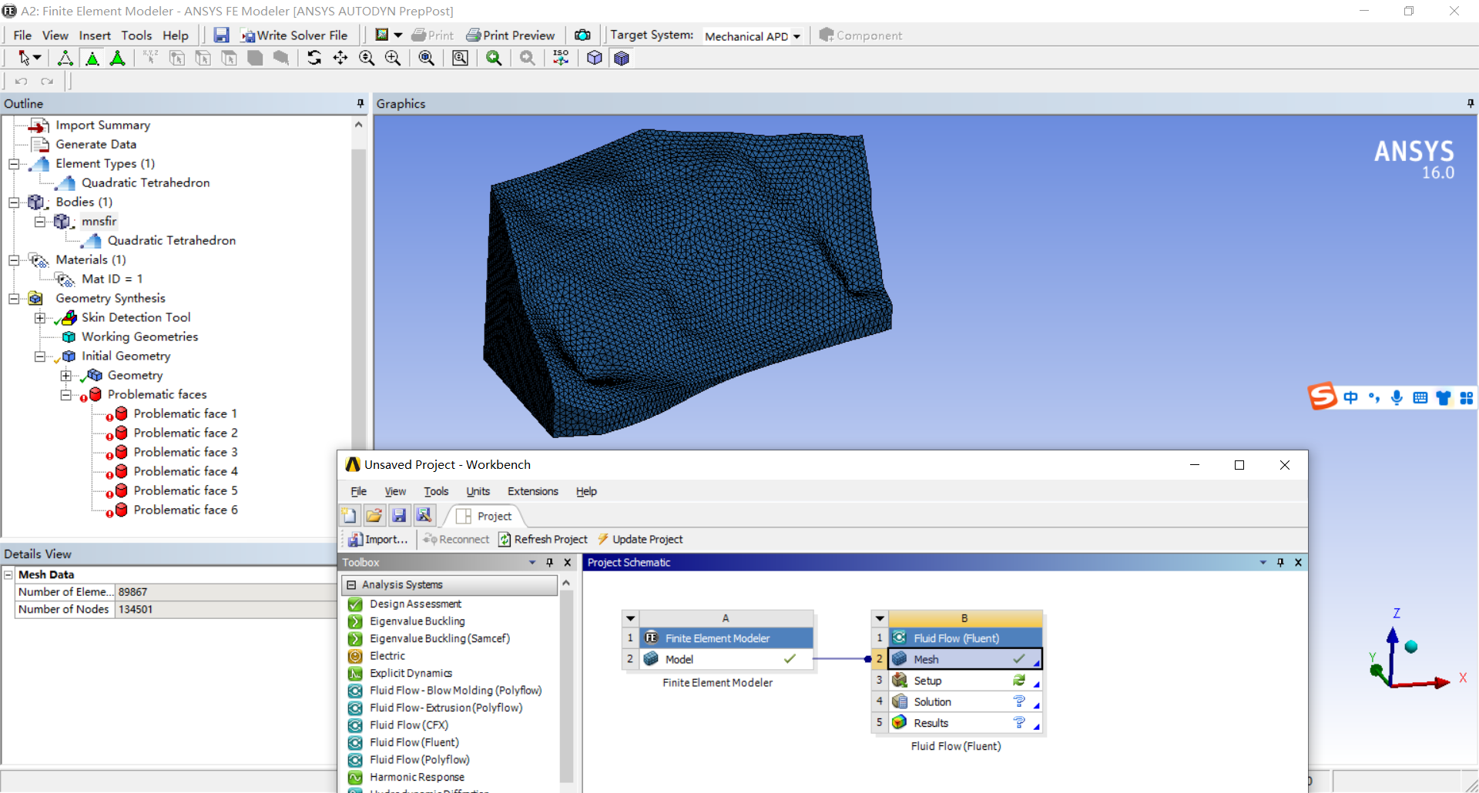Toggle the Project Schematic panel pin
Screen dimensions: 1479x793
(x=1280, y=563)
